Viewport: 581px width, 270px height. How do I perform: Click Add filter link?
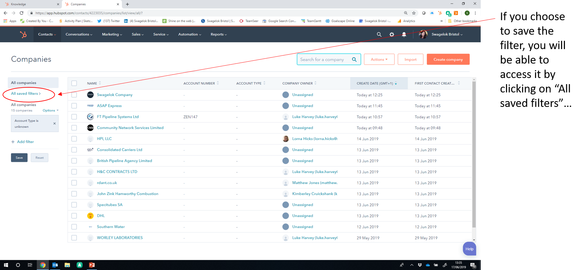[x=23, y=142]
